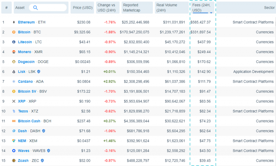Click Ethereum ticker label ETH
Viewport: 276px width, 166px height.
pos(42,22)
